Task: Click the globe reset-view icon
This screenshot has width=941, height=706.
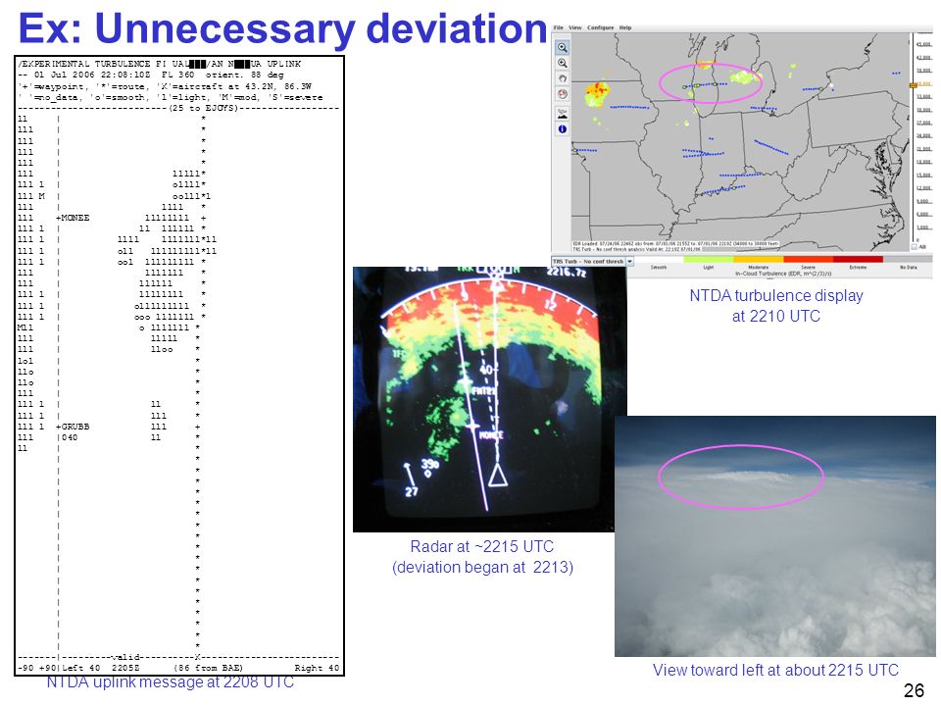Action: click(563, 94)
